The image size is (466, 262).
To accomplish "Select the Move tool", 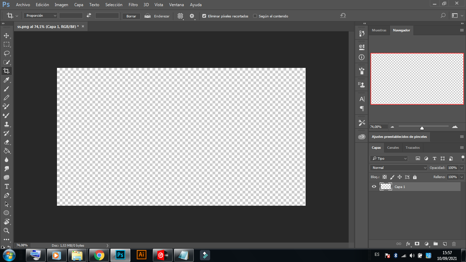I will pos(6,35).
